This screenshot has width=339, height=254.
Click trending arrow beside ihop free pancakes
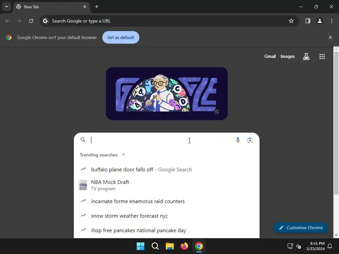tap(83, 230)
